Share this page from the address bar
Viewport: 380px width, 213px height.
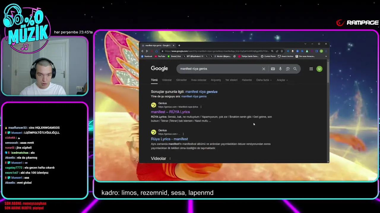pyautogui.click(x=277, y=51)
